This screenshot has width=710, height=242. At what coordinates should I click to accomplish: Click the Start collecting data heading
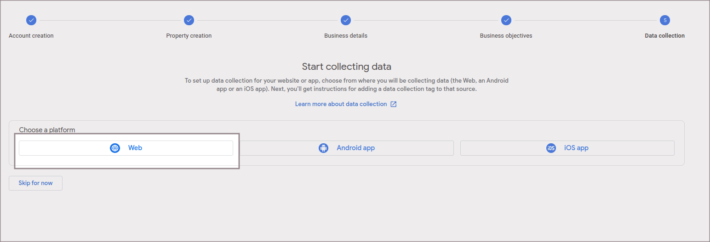pos(346,67)
